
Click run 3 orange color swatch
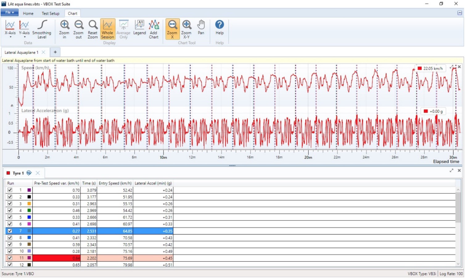click(x=29, y=204)
